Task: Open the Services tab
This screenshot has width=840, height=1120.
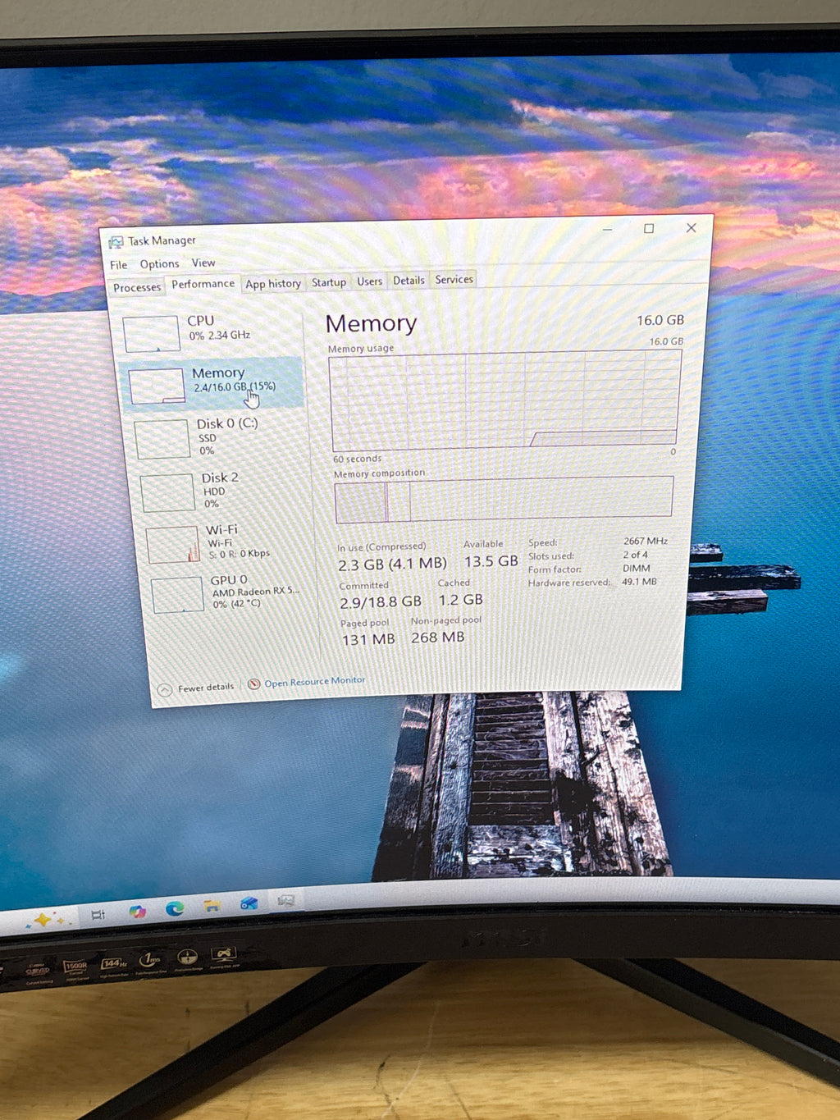Action: (454, 280)
